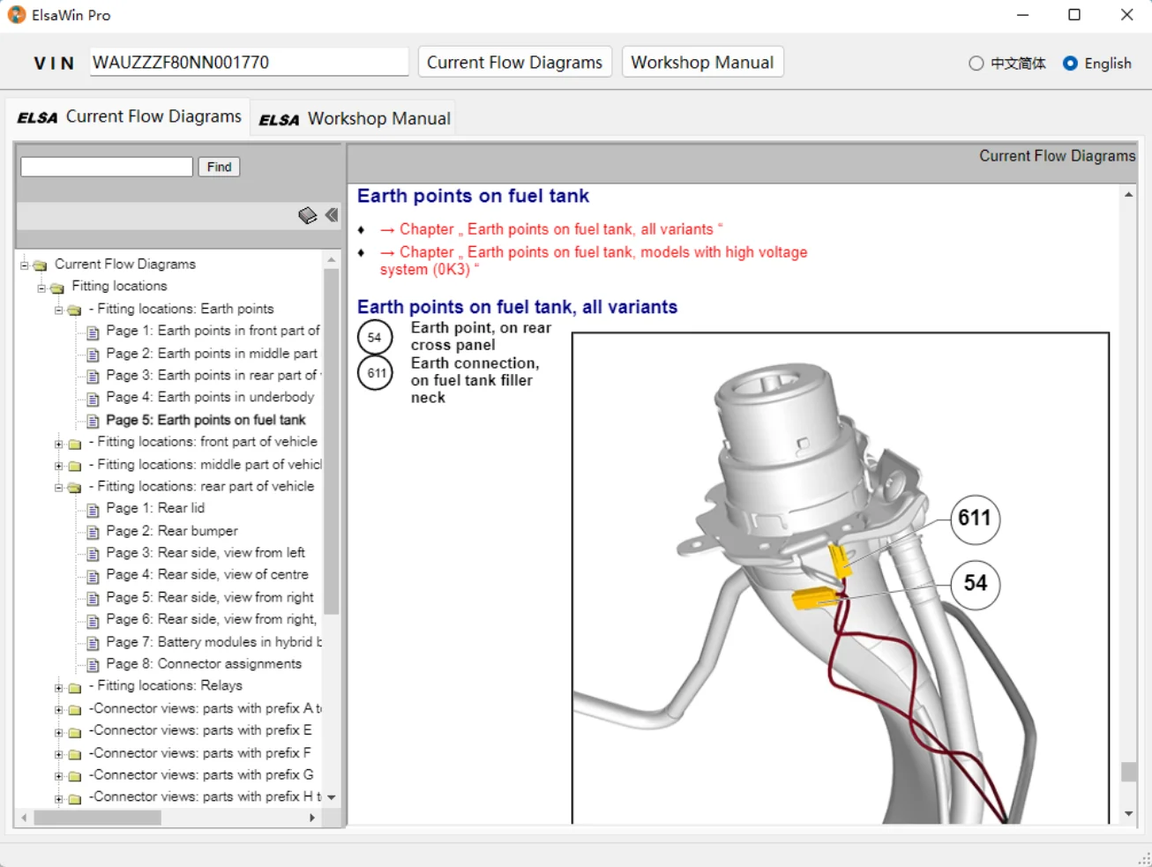Click folder icon of Connector views prefix G
Screen dimensions: 1152x867
(x=75, y=776)
